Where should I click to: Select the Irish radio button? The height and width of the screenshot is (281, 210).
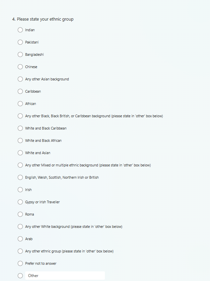pyautogui.click(x=20, y=190)
